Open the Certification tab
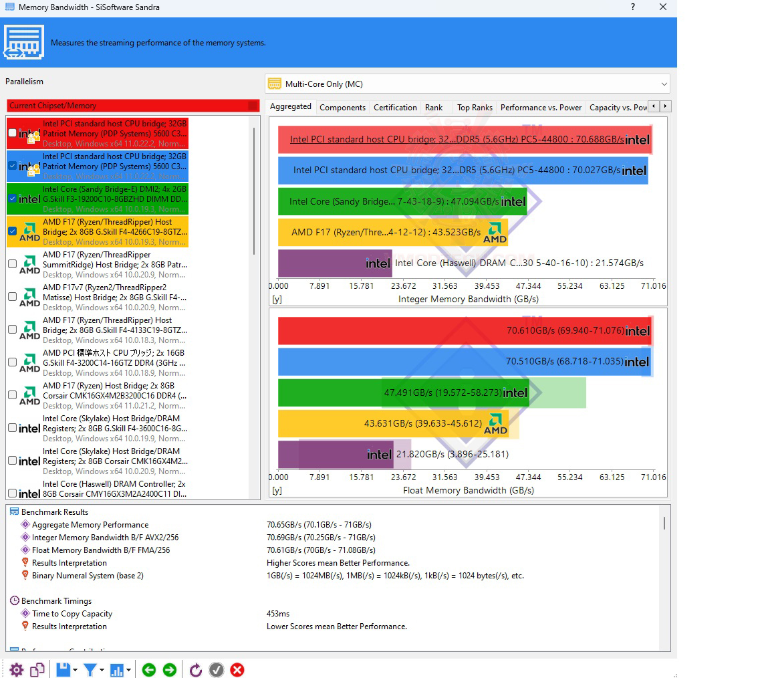This screenshot has width=770, height=678. click(395, 108)
